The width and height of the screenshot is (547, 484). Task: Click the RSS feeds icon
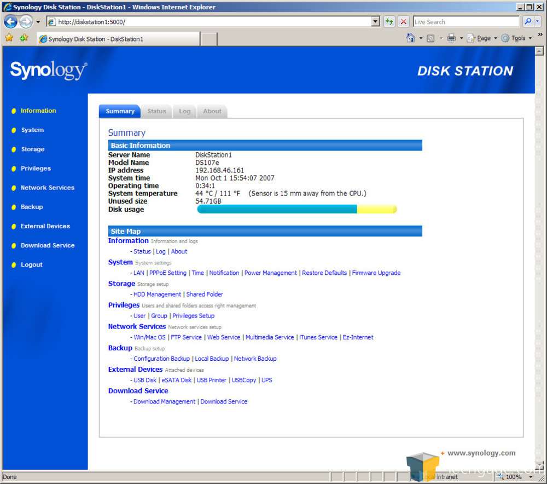click(x=431, y=38)
